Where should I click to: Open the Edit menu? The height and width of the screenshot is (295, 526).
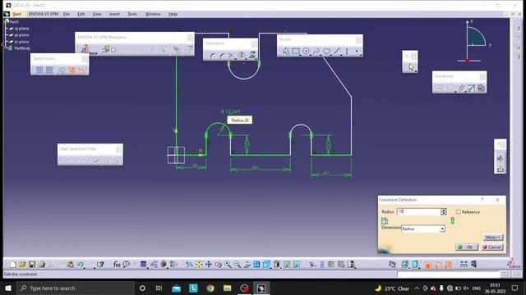(81, 14)
